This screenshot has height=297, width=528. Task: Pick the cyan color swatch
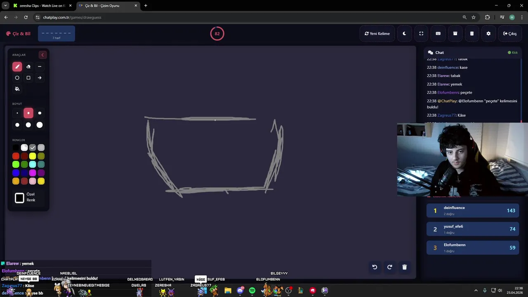pyautogui.click(x=33, y=165)
